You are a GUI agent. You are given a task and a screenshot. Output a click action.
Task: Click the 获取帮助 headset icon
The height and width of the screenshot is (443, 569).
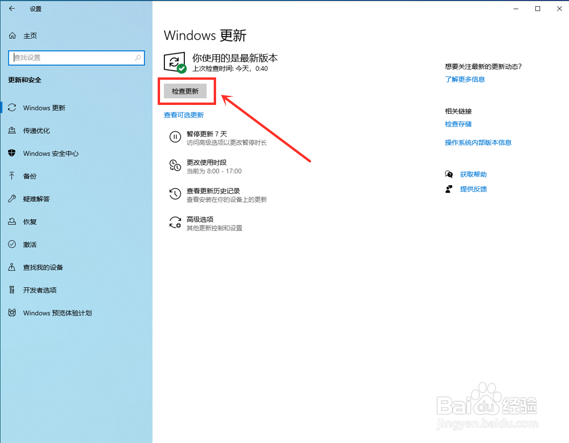[448, 174]
